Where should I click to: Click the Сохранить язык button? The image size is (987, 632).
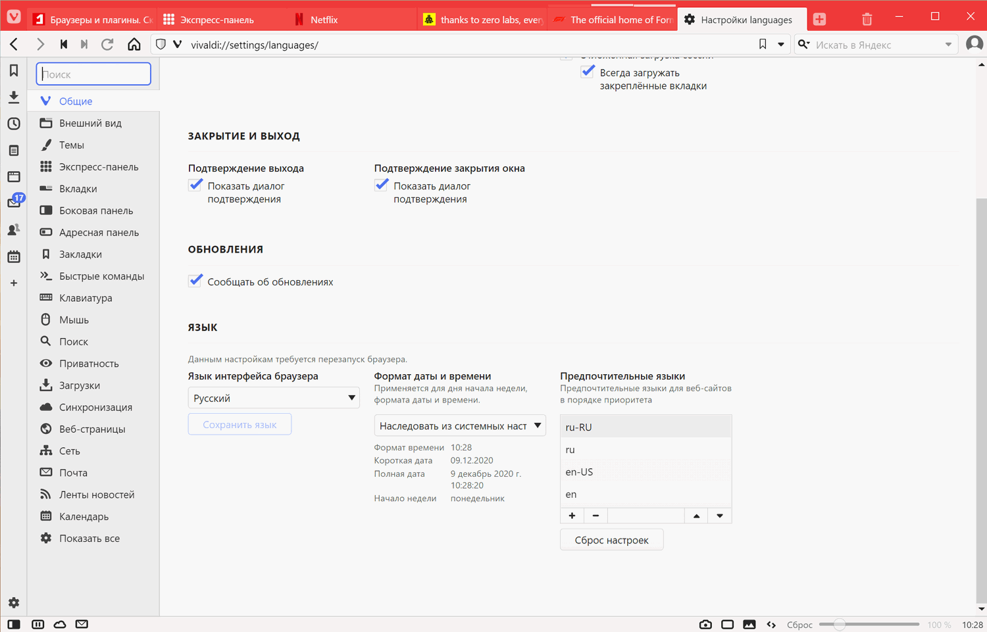240,424
